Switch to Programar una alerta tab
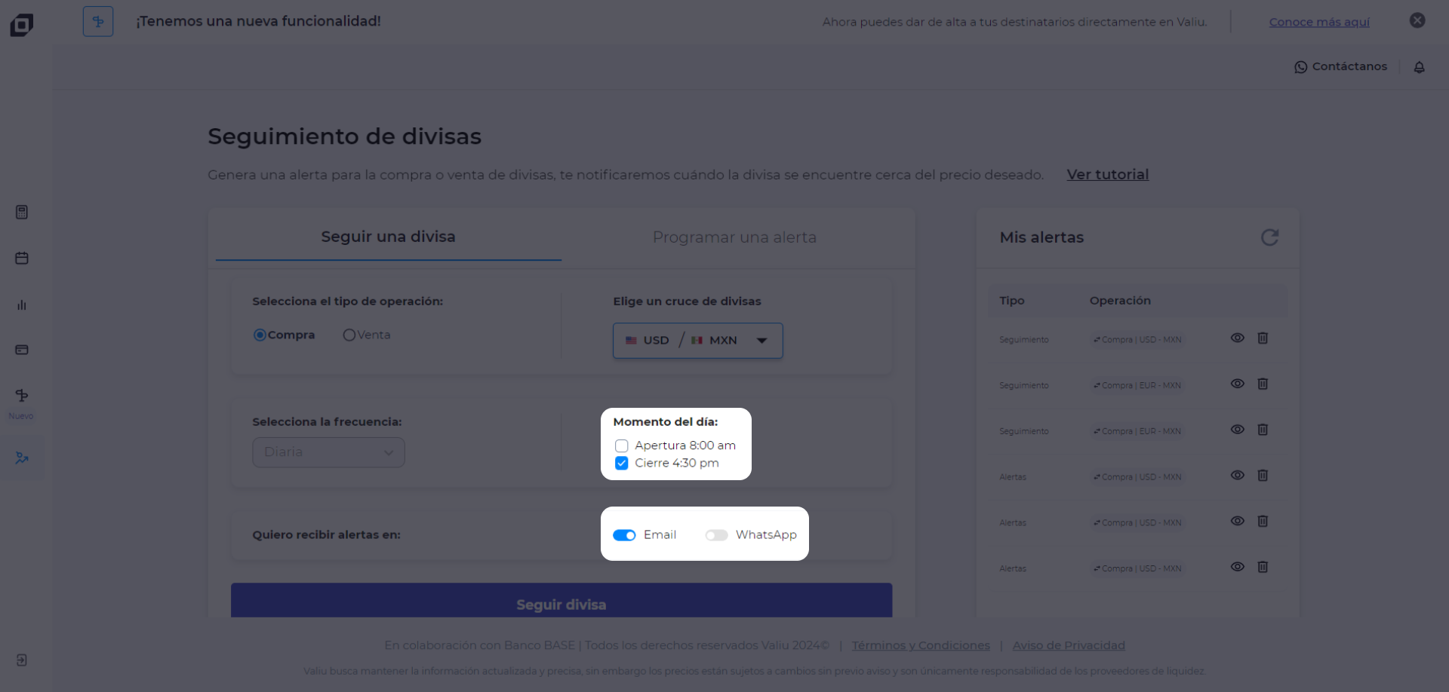 [734, 237]
